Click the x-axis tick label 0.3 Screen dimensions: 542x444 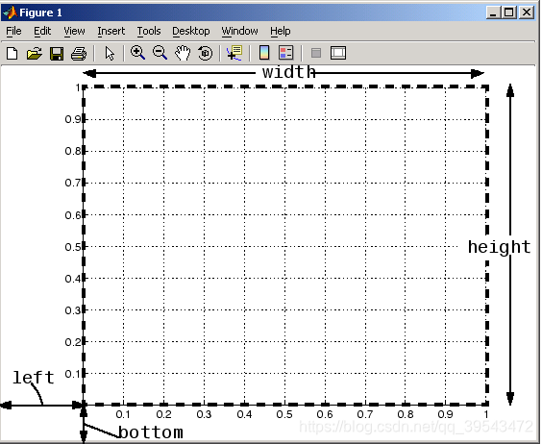point(204,414)
